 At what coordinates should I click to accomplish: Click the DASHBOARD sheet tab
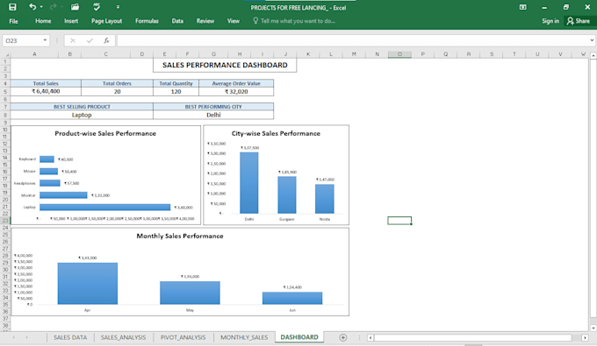pos(299,337)
